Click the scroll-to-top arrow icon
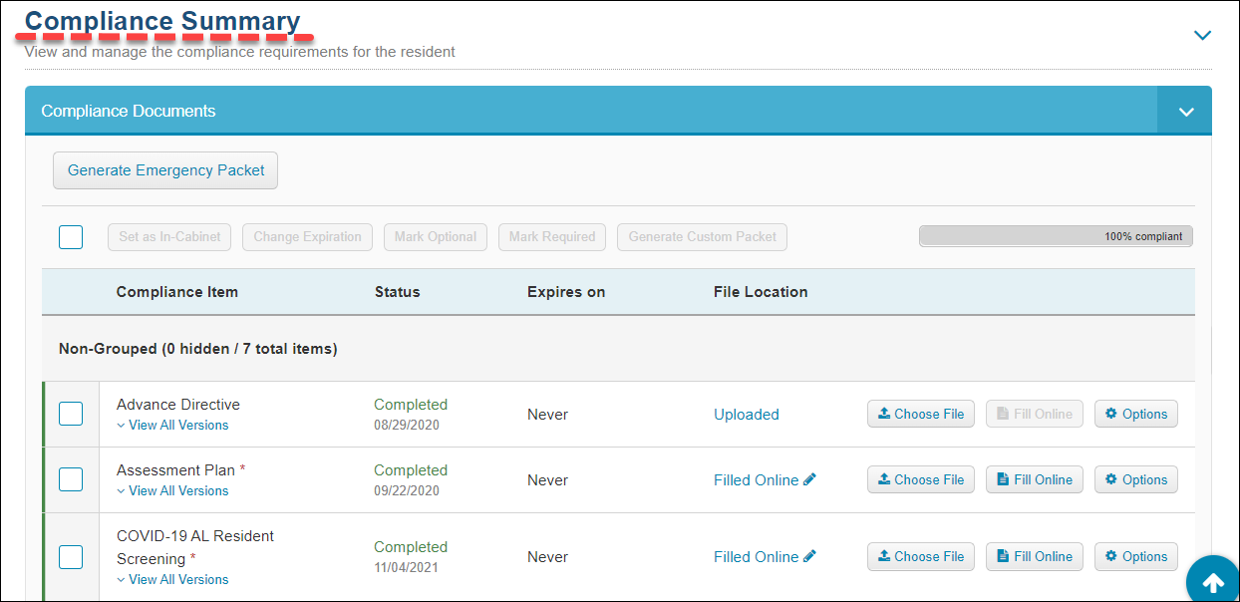Viewport: 1240px width, 602px height. point(1213,582)
